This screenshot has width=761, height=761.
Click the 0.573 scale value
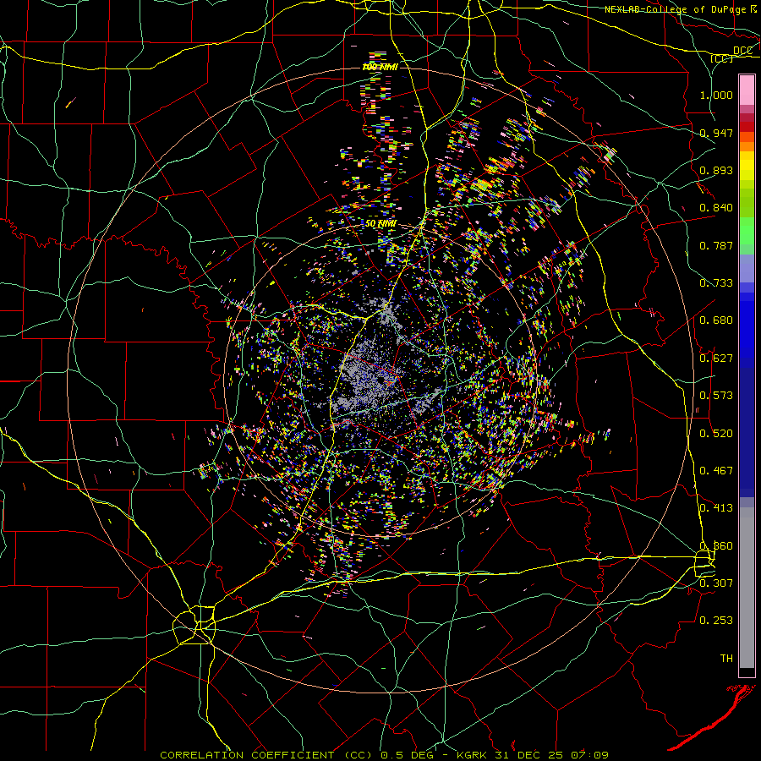(716, 396)
